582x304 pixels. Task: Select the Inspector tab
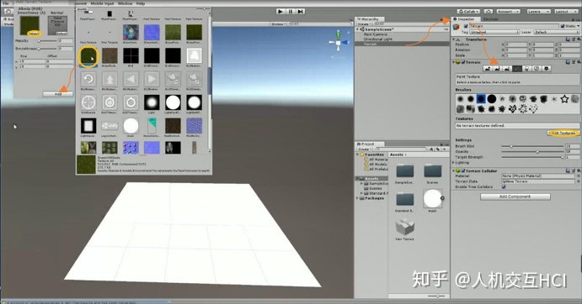pyautogui.click(x=466, y=18)
